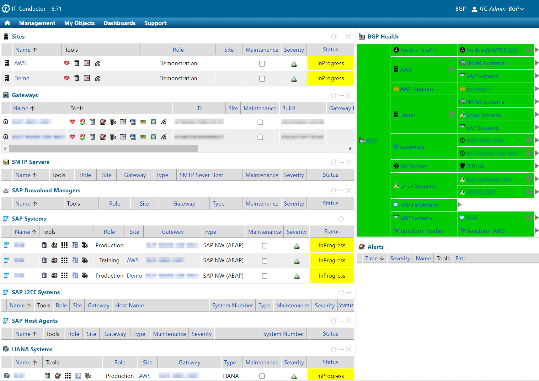539x381 pixels.
Task: Click the heart health icon for AWS site
Action: tap(67, 63)
